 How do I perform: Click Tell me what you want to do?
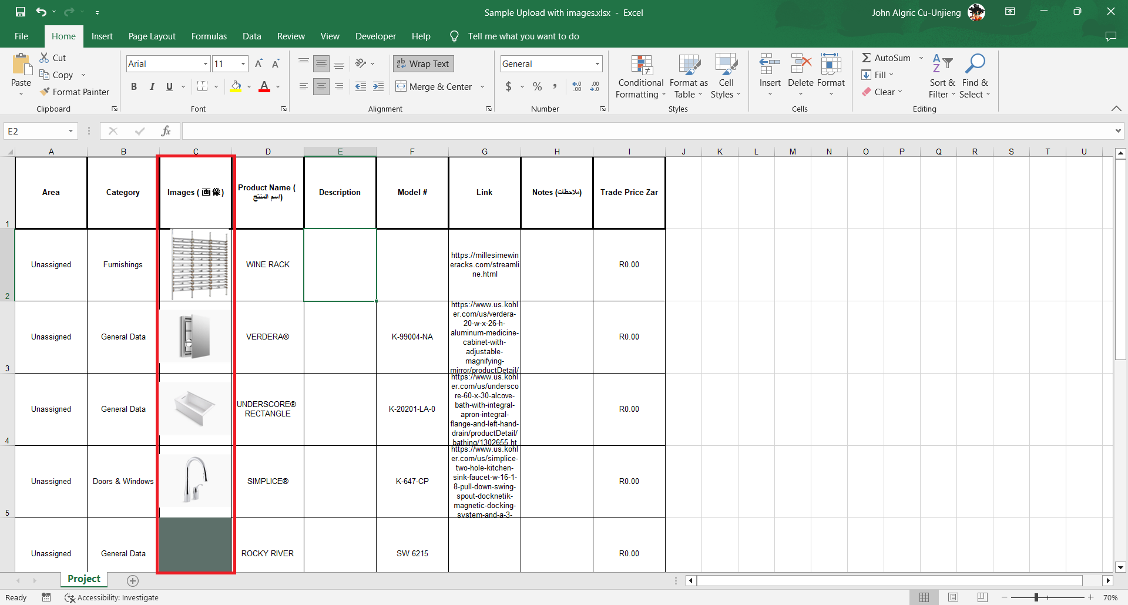(523, 36)
